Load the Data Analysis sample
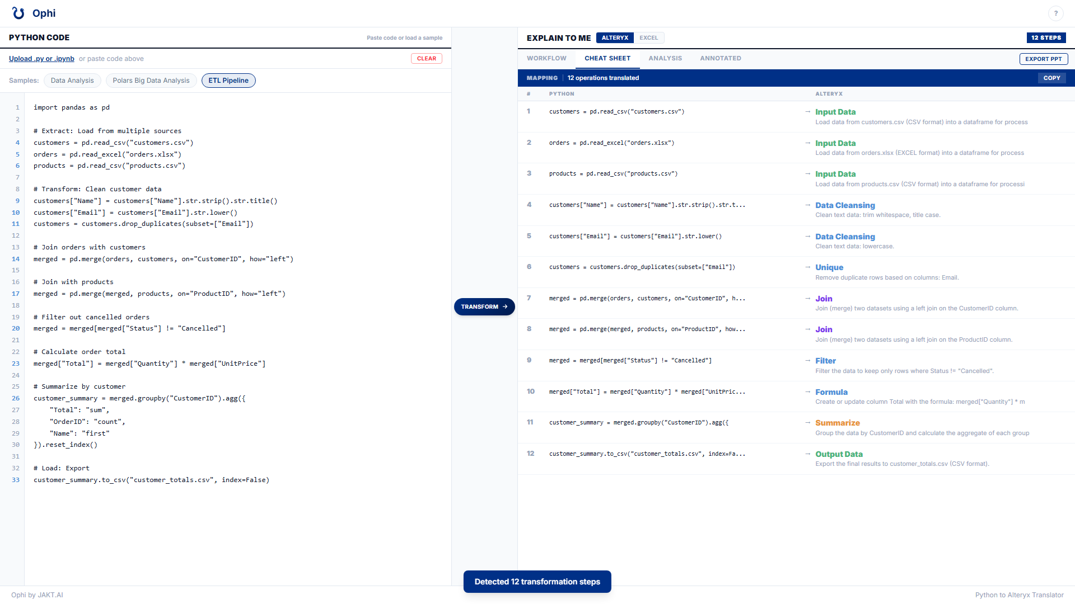This screenshot has height=604, width=1075. [72, 81]
